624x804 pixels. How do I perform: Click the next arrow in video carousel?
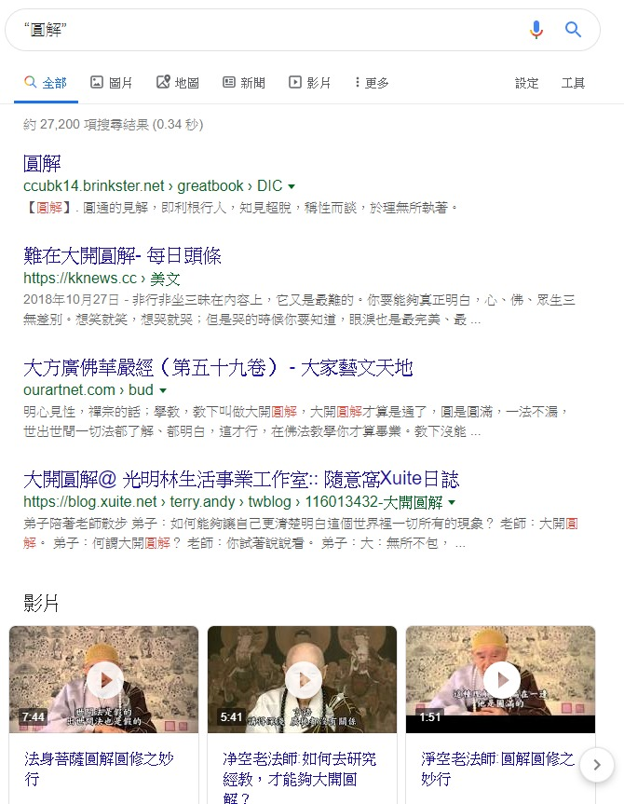[597, 765]
